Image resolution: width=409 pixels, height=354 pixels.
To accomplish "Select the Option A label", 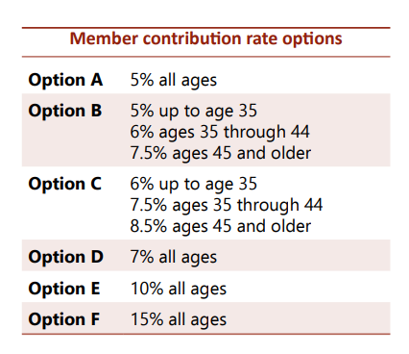I will click(x=65, y=80).
